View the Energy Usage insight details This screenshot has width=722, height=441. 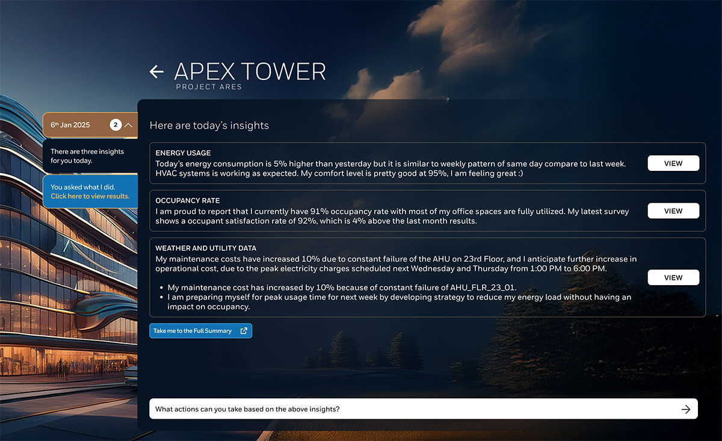point(673,163)
